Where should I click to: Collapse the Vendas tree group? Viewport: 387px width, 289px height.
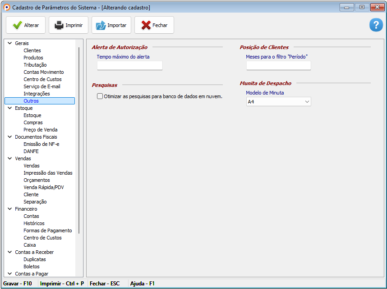click(10, 158)
